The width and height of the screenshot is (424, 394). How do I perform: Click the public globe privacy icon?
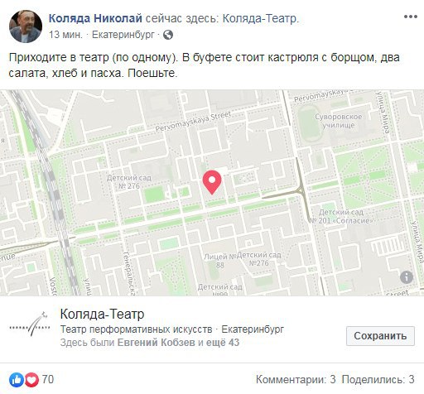pyautogui.click(x=168, y=35)
